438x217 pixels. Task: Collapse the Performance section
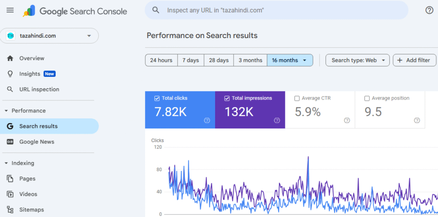(x=6, y=111)
